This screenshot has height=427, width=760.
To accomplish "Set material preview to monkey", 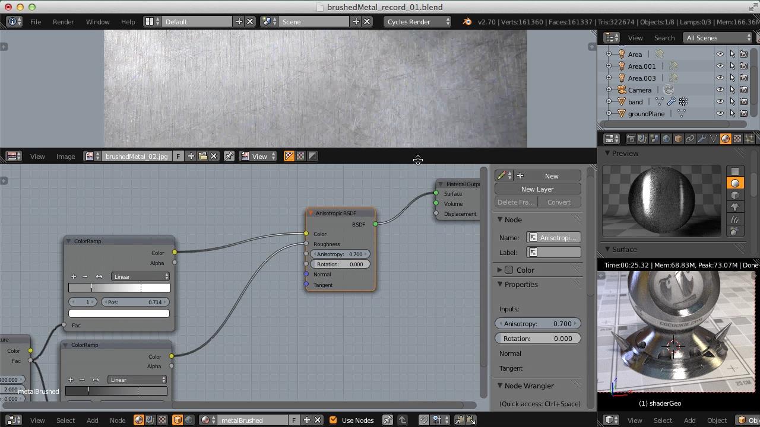I will (x=735, y=207).
